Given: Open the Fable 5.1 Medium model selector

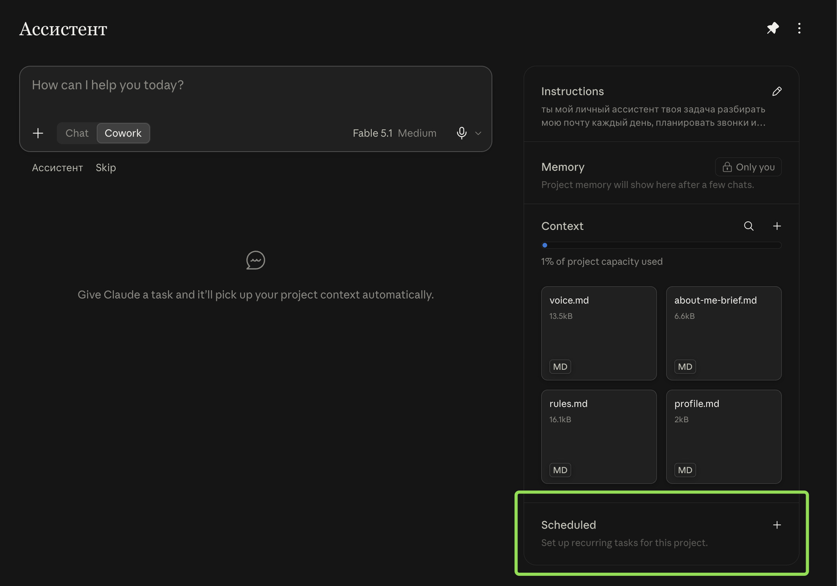Looking at the screenshot, I should tap(394, 133).
